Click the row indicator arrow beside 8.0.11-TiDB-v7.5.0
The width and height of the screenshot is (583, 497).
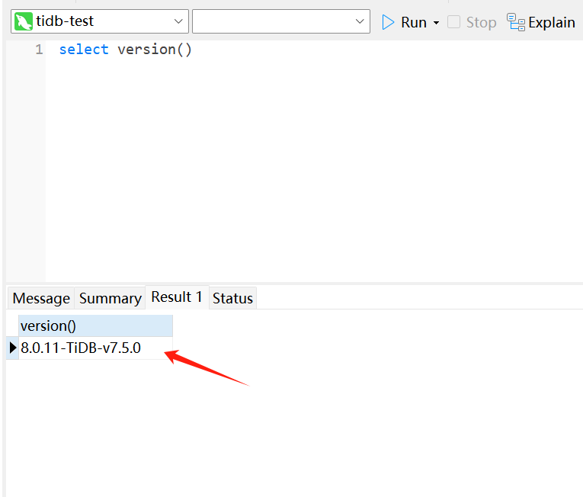(13, 348)
